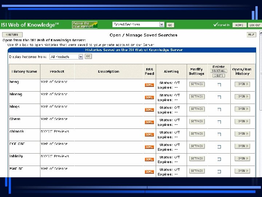Click the HOME button

point(239,25)
